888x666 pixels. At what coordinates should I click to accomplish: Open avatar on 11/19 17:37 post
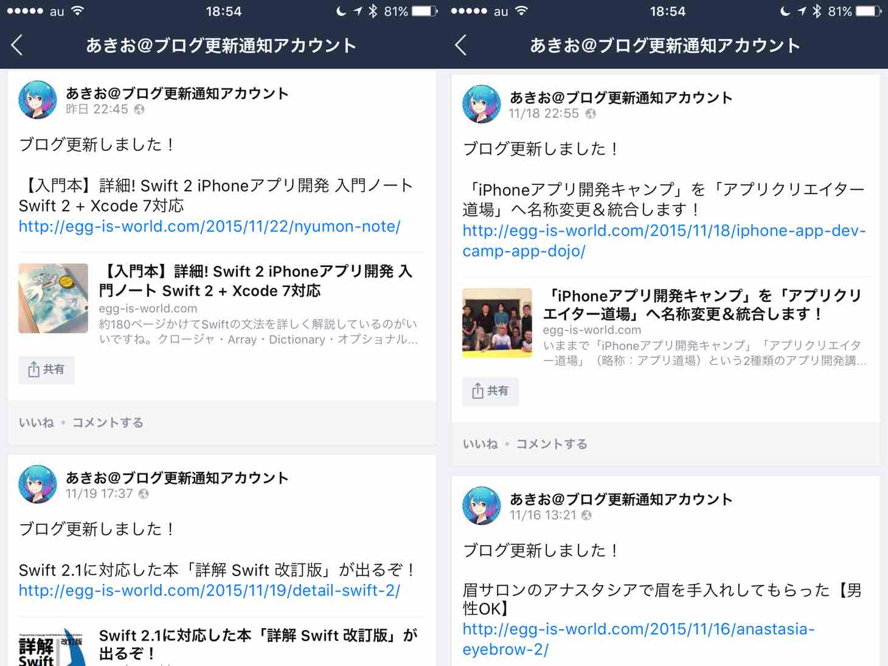(x=38, y=484)
